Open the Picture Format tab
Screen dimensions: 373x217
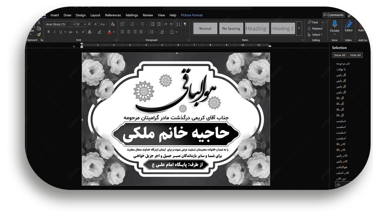coord(192,15)
